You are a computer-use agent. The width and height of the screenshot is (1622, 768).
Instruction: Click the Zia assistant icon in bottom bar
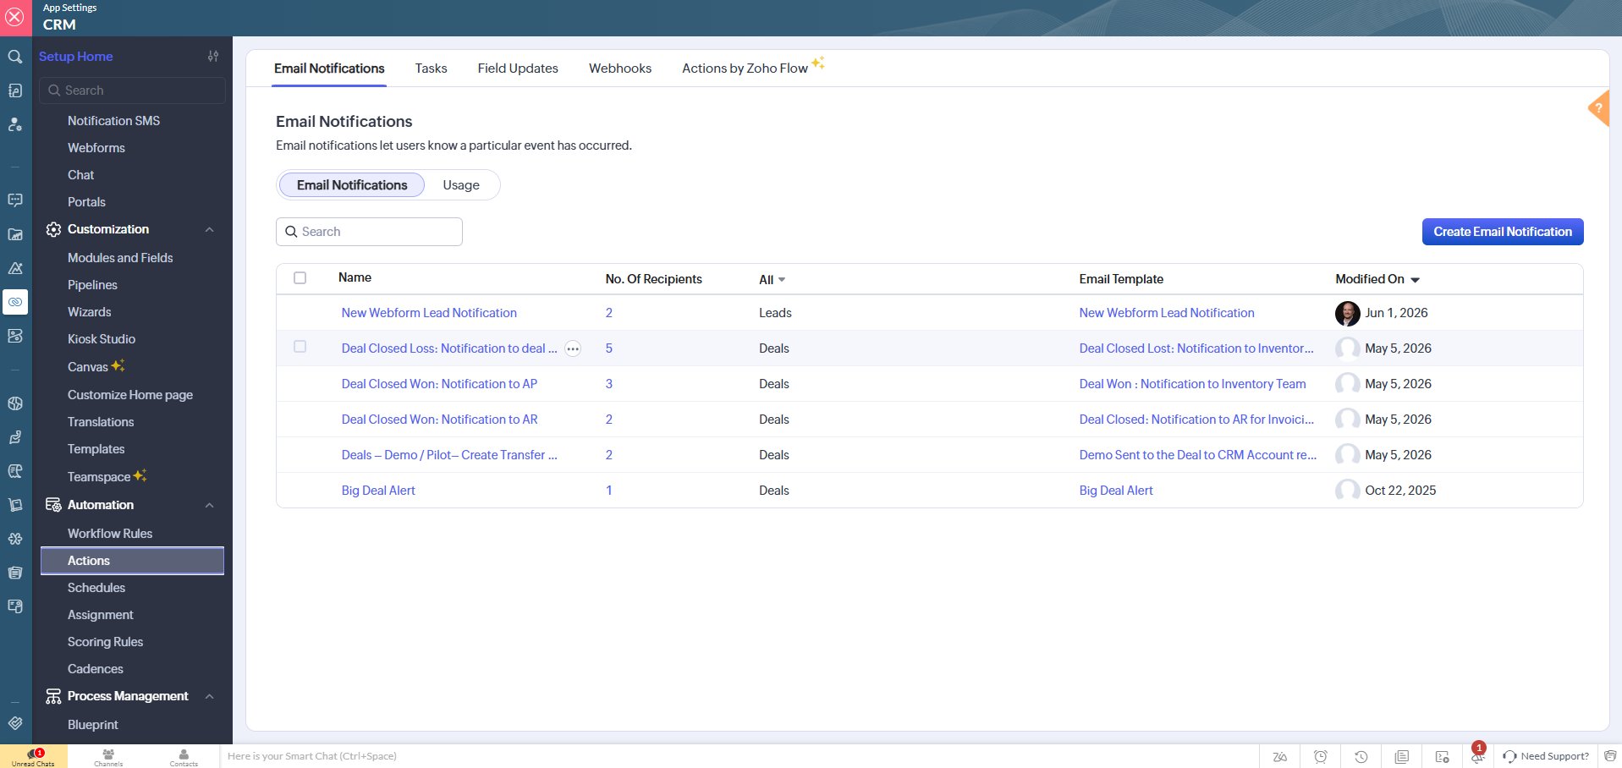1280,756
